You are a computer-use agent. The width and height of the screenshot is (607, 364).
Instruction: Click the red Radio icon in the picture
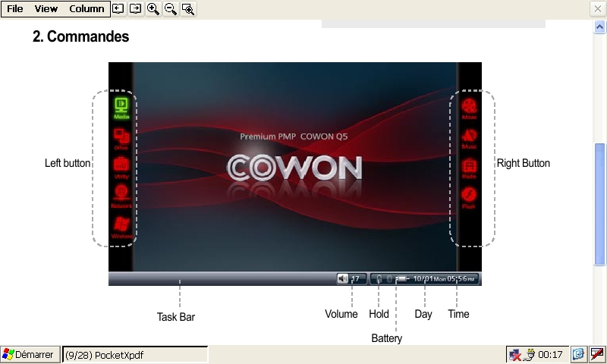[x=469, y=168]
